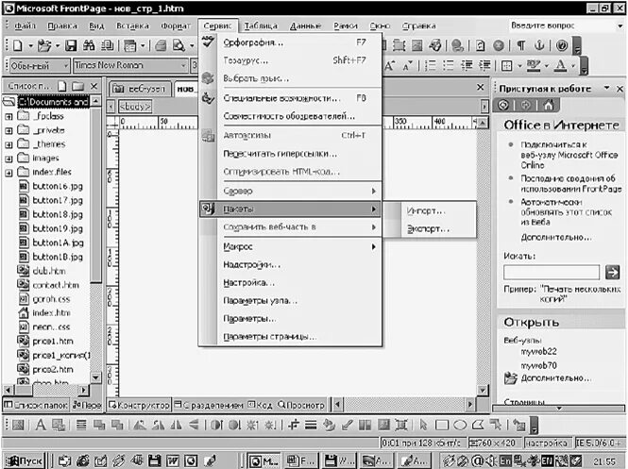The image size is (628, 469).
Task: Click the Anchor bookmark icon
Action: tap(539, 45)
